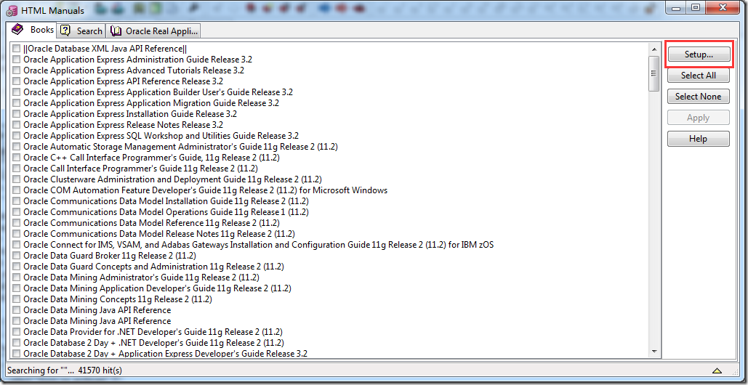Maximize the HTML Manuals window
Viewport: 748px width, 385px height.
(696, 7)
